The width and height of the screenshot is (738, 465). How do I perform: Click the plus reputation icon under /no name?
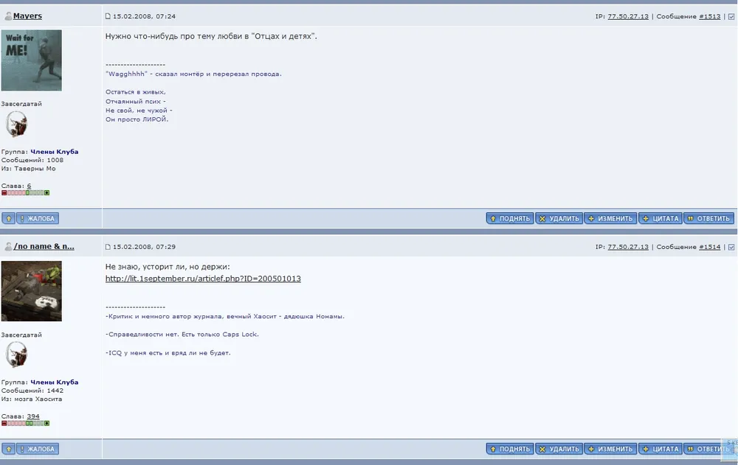(47, 424)
